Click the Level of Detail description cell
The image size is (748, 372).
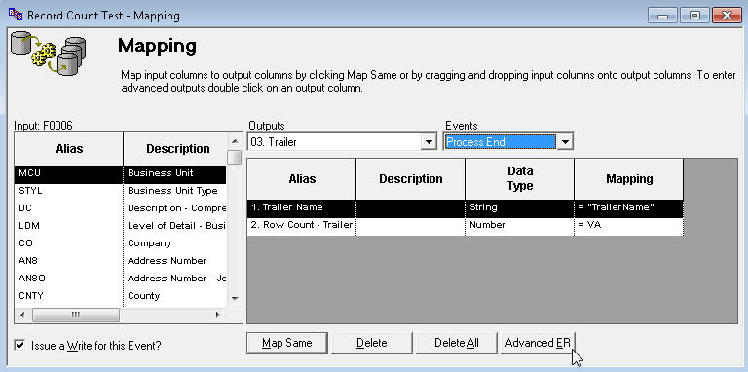174,226
